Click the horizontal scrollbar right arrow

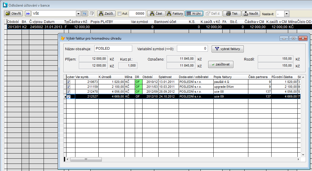[298, 159]
